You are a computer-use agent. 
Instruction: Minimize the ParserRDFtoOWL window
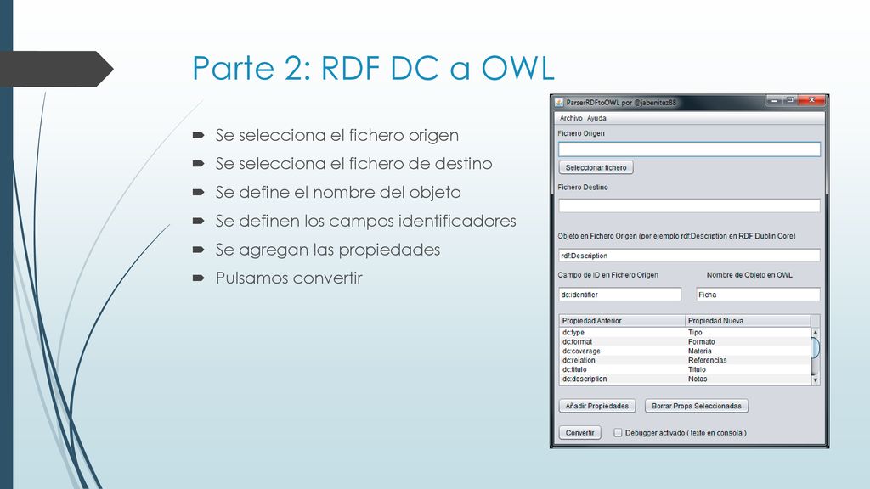pos(775,100)
